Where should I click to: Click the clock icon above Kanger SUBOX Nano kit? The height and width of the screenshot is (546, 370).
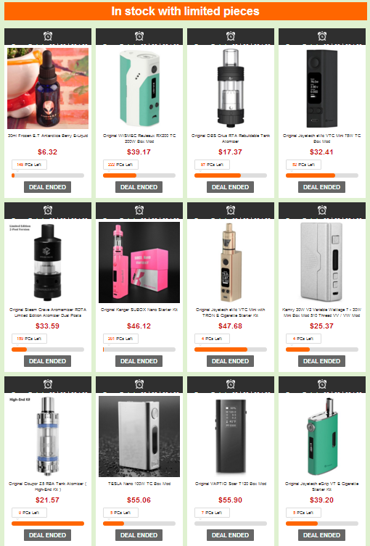139,210
